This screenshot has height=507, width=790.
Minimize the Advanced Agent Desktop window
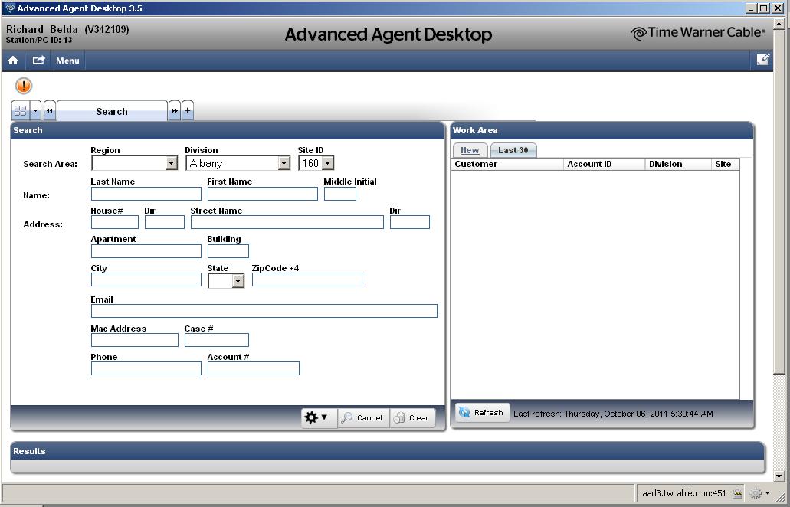(x=752, y=8)
